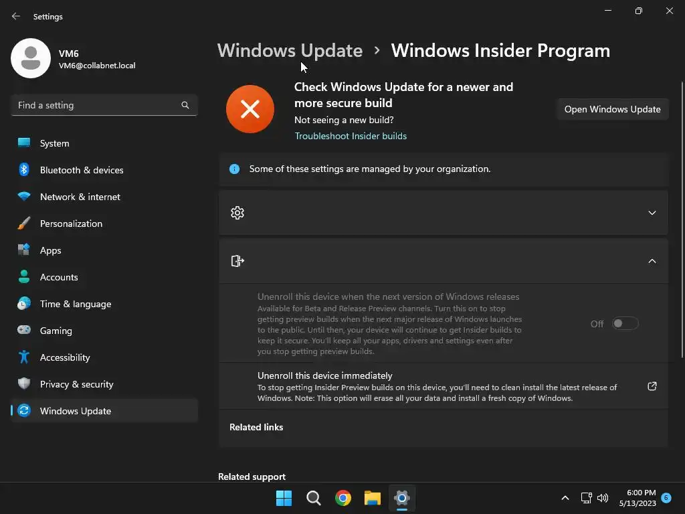Click Windows Insider Program page title

(x=500, y=50)
